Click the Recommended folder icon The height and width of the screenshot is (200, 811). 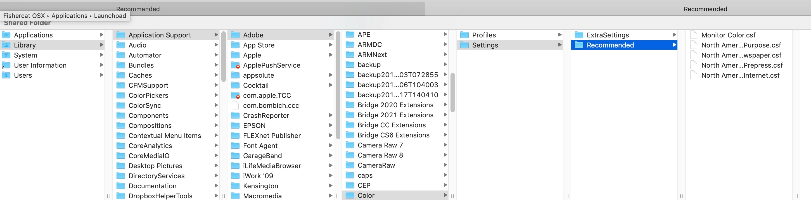click(x=579, y=45)
